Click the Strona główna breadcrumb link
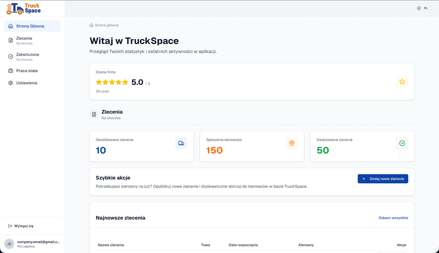Viewport: 439px width, 253px height. [106, 25]
